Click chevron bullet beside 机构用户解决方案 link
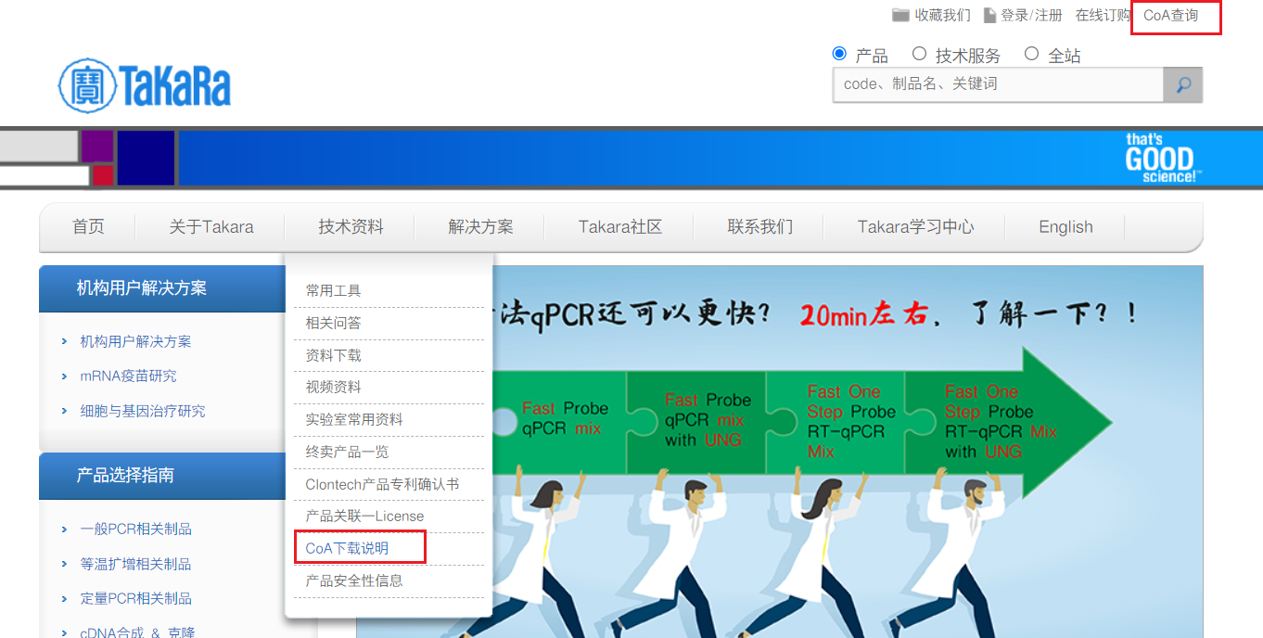The height and width of the screenshot is (638, 1263). click(x=64, y=341)
